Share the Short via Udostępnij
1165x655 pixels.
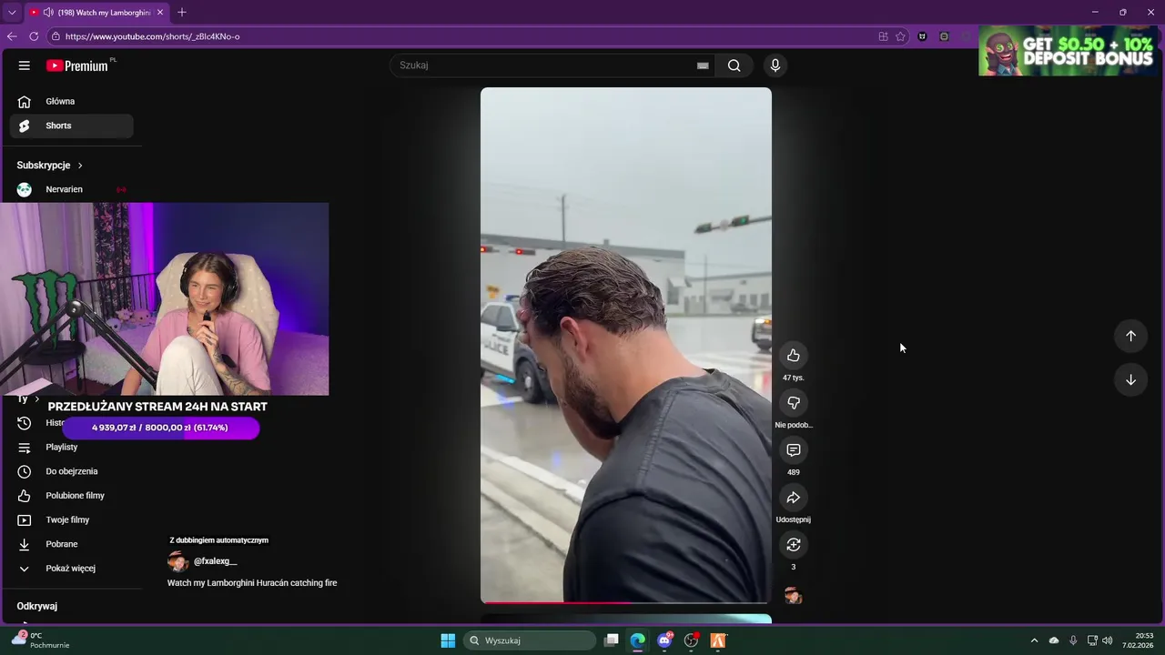794,498
